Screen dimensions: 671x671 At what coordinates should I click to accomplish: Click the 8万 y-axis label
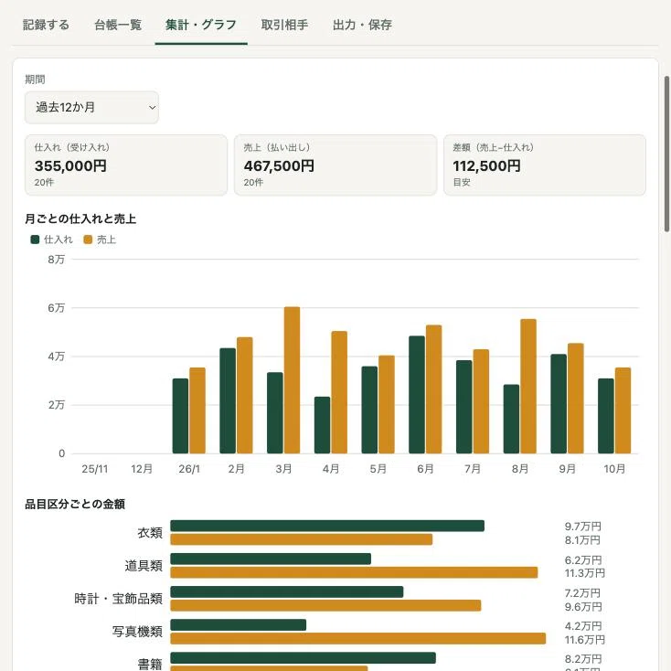point(57,260)
